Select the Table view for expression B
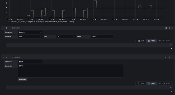 click(x=151, y=41)
